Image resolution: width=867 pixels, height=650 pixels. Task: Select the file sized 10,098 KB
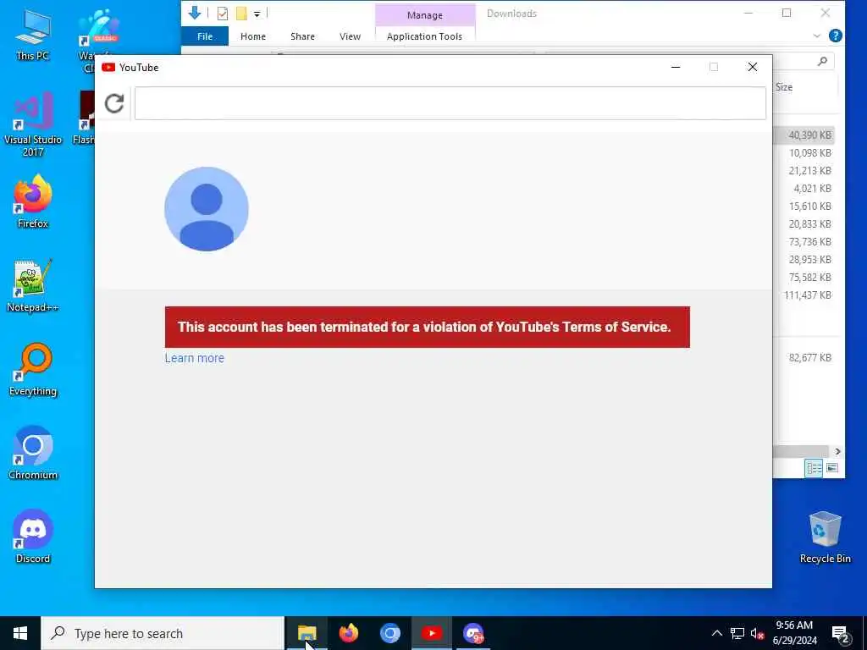(x=809, y=153)
